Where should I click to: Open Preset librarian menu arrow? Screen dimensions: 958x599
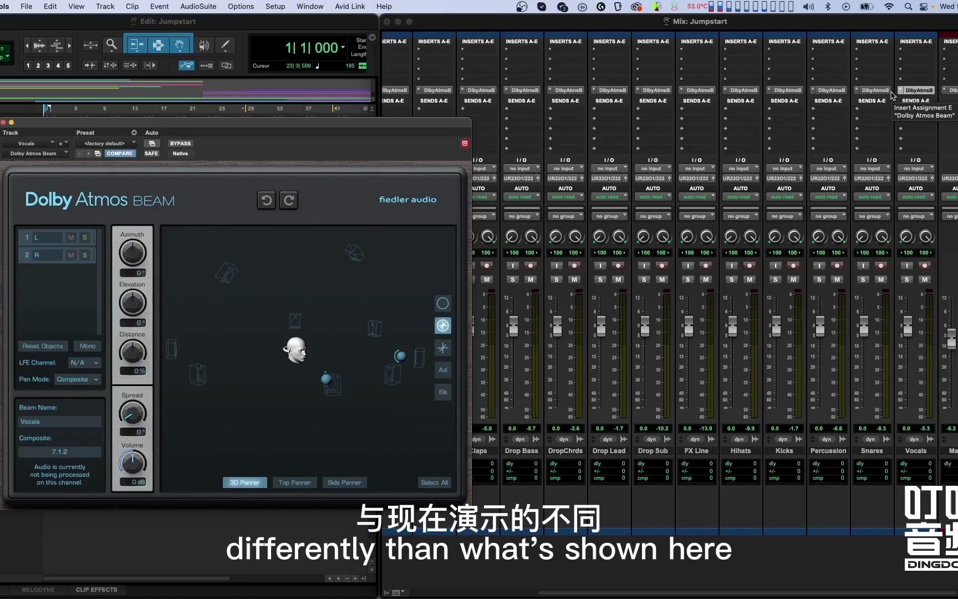134,133
